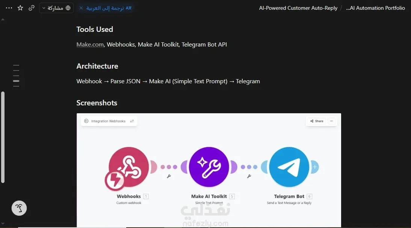Click the Share button in scenario

(x=316, y=121)
